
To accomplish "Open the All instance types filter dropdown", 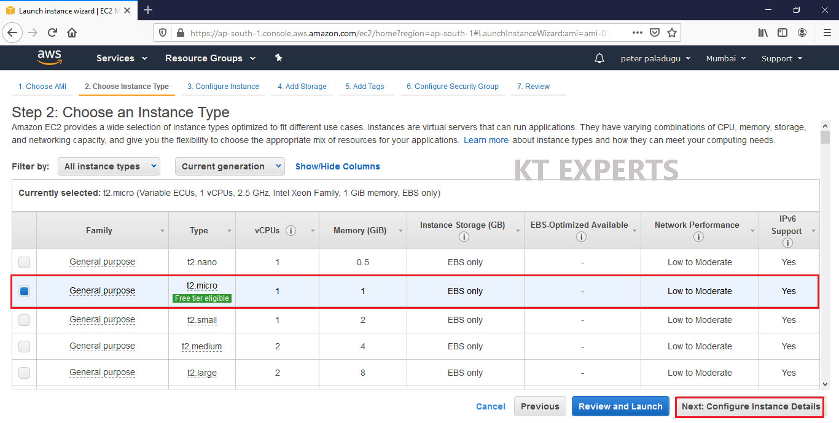I will [x=109, y=166].
